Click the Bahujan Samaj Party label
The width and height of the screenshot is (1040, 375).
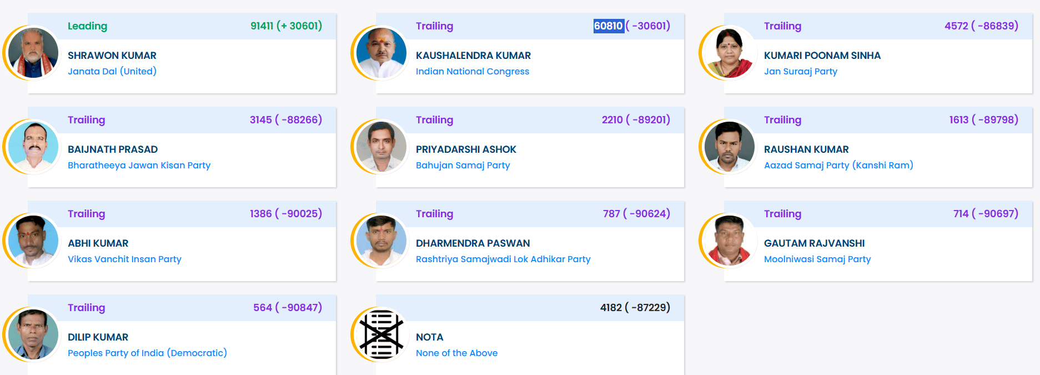(x=463, y=165)
